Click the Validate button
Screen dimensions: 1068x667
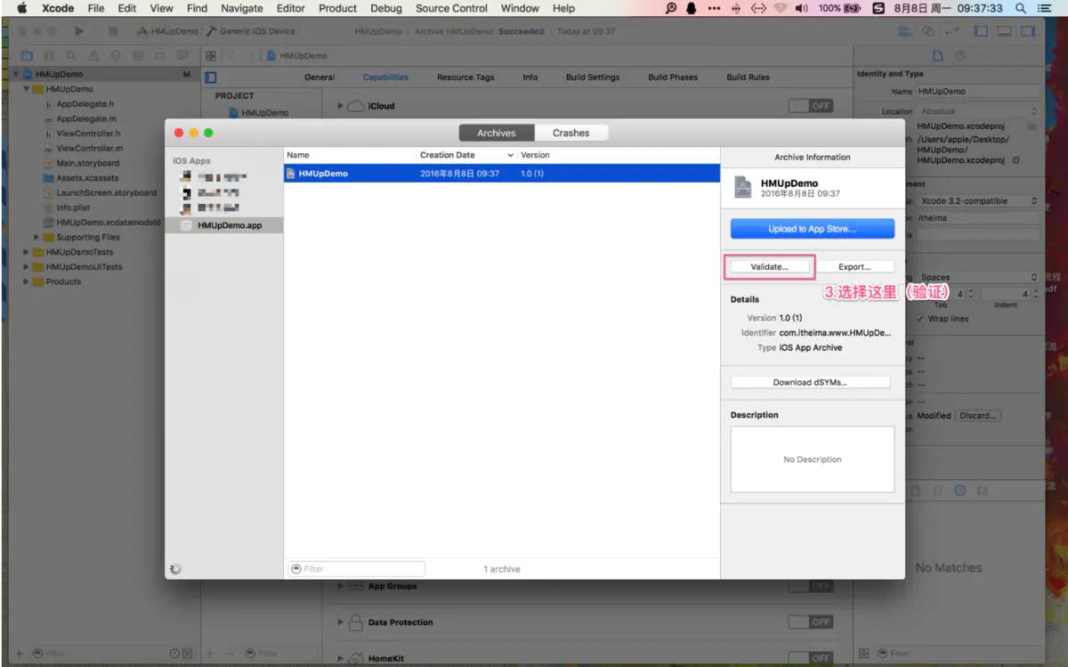click(x=770, y=266)
